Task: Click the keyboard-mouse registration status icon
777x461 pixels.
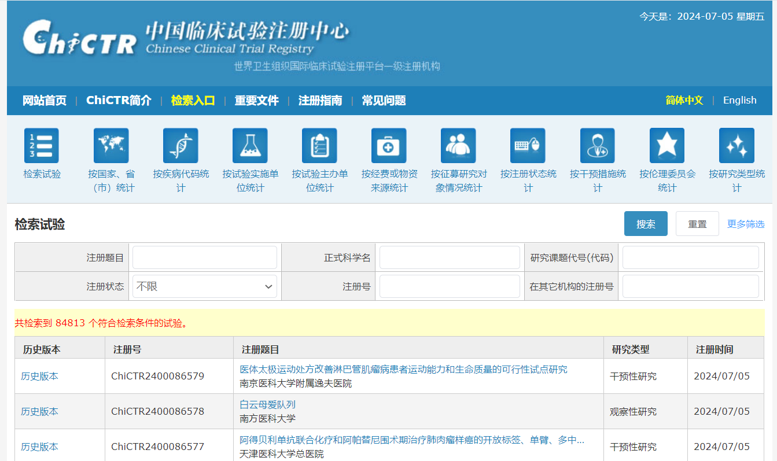Action: pos(528,146)
